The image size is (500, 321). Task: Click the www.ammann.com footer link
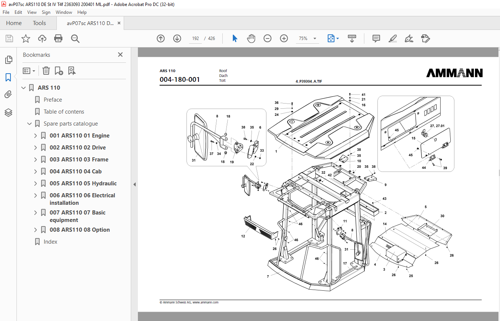pos(205,302)
